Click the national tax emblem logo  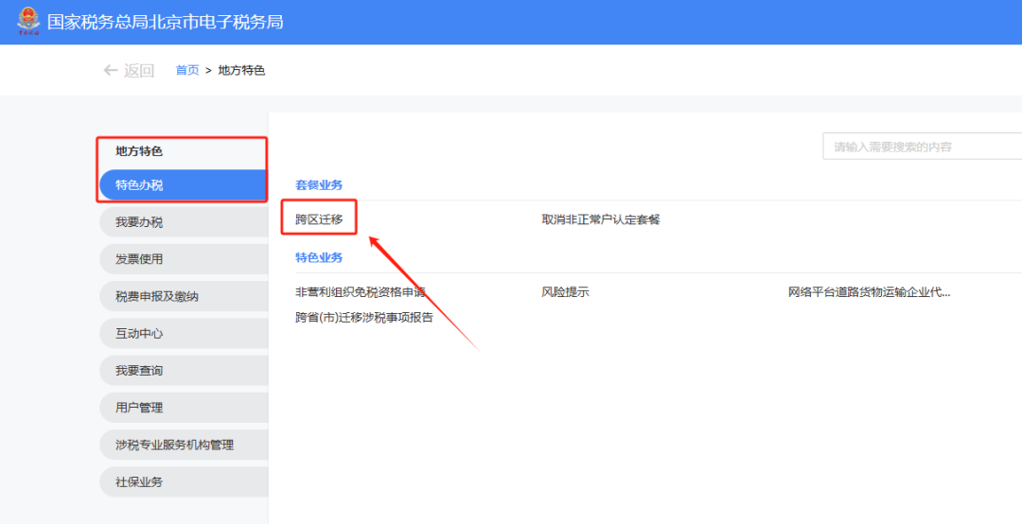28,21
